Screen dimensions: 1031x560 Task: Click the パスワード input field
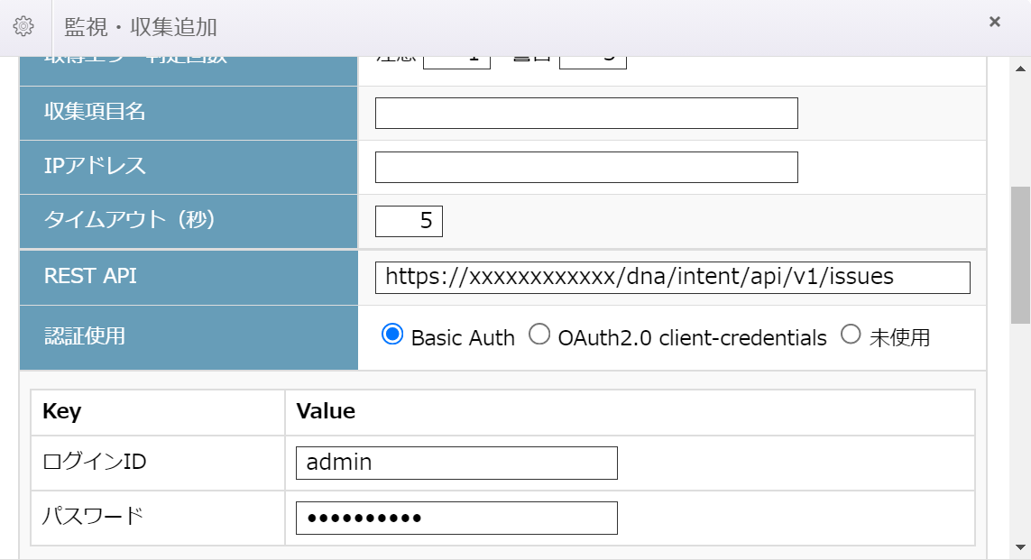point(456,519)
